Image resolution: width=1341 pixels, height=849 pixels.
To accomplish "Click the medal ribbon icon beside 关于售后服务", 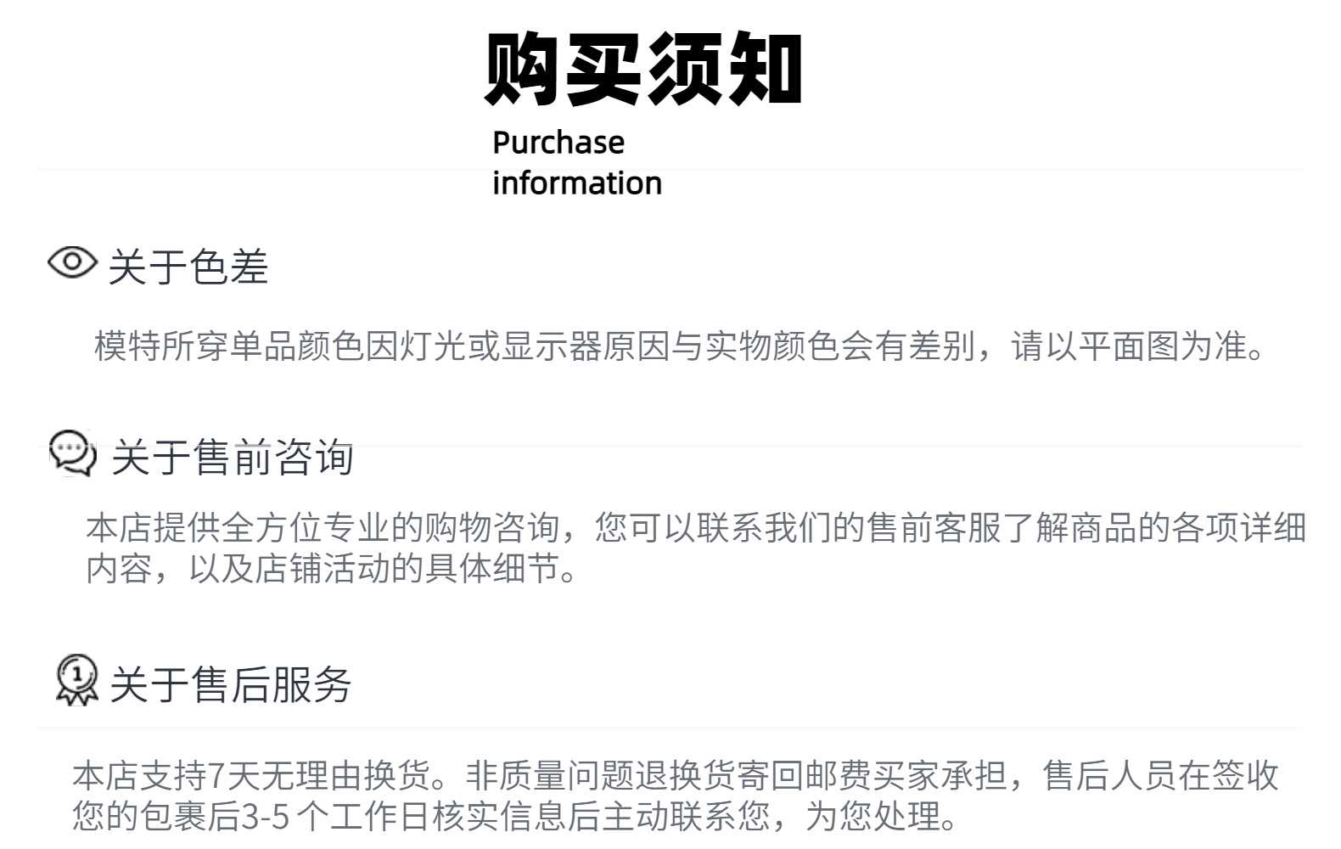I will click(76, 680).
